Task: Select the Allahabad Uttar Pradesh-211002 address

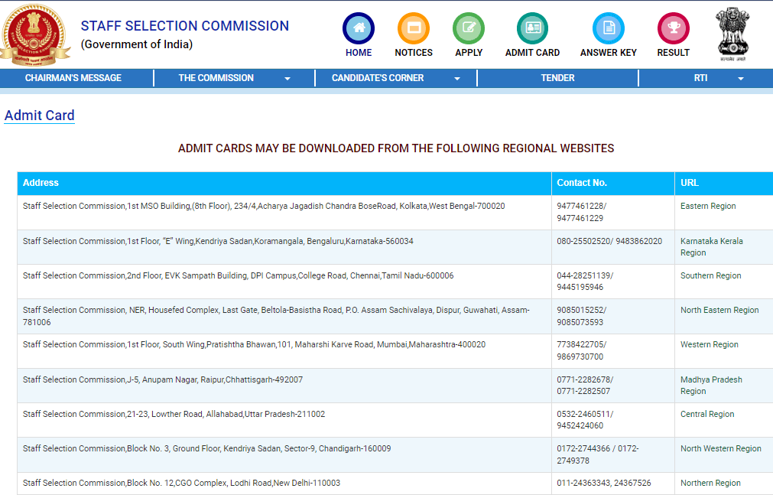Action: click(174, 414)
